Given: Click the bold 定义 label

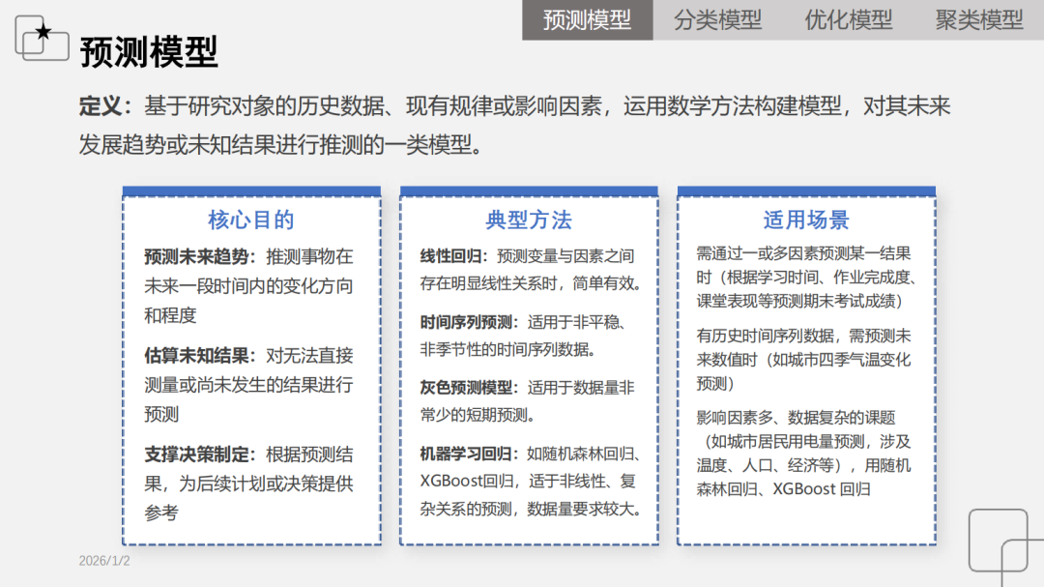Looking at the screenshot, I should tap(102, 106).
